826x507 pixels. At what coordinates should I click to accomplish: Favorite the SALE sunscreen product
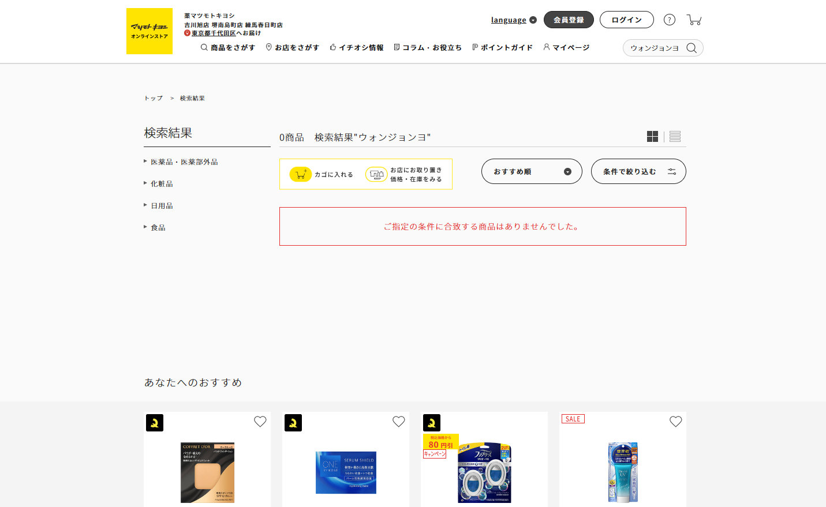point(675,422)
